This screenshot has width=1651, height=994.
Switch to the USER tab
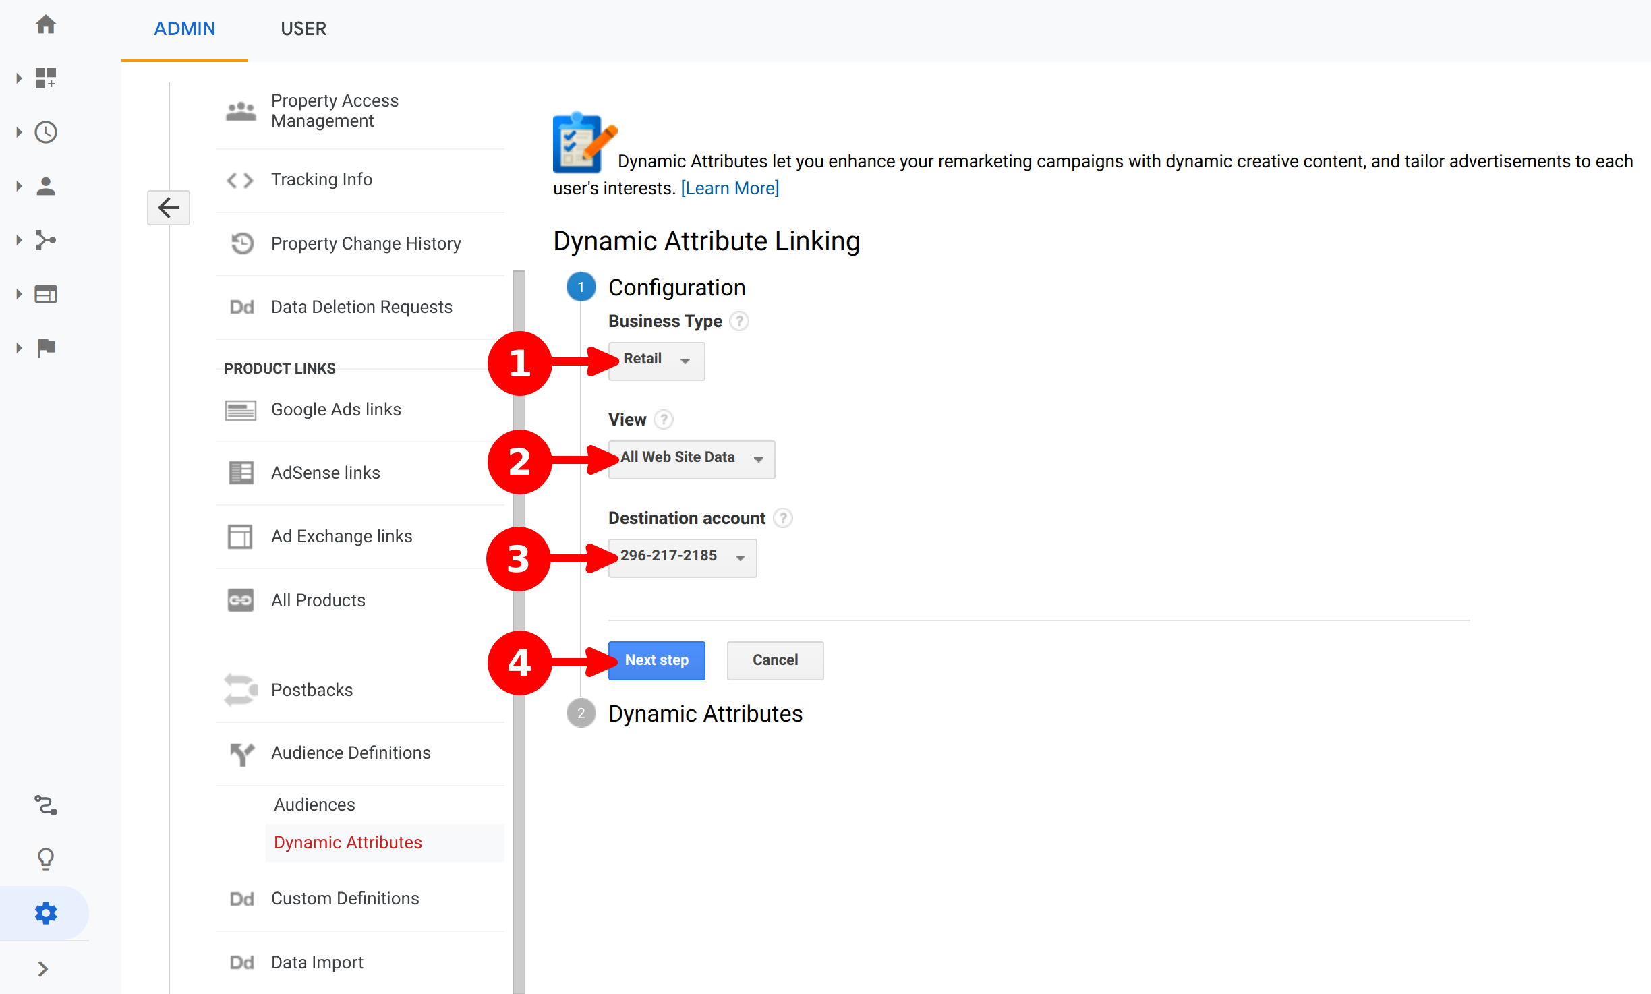click(x=303, y=29)
